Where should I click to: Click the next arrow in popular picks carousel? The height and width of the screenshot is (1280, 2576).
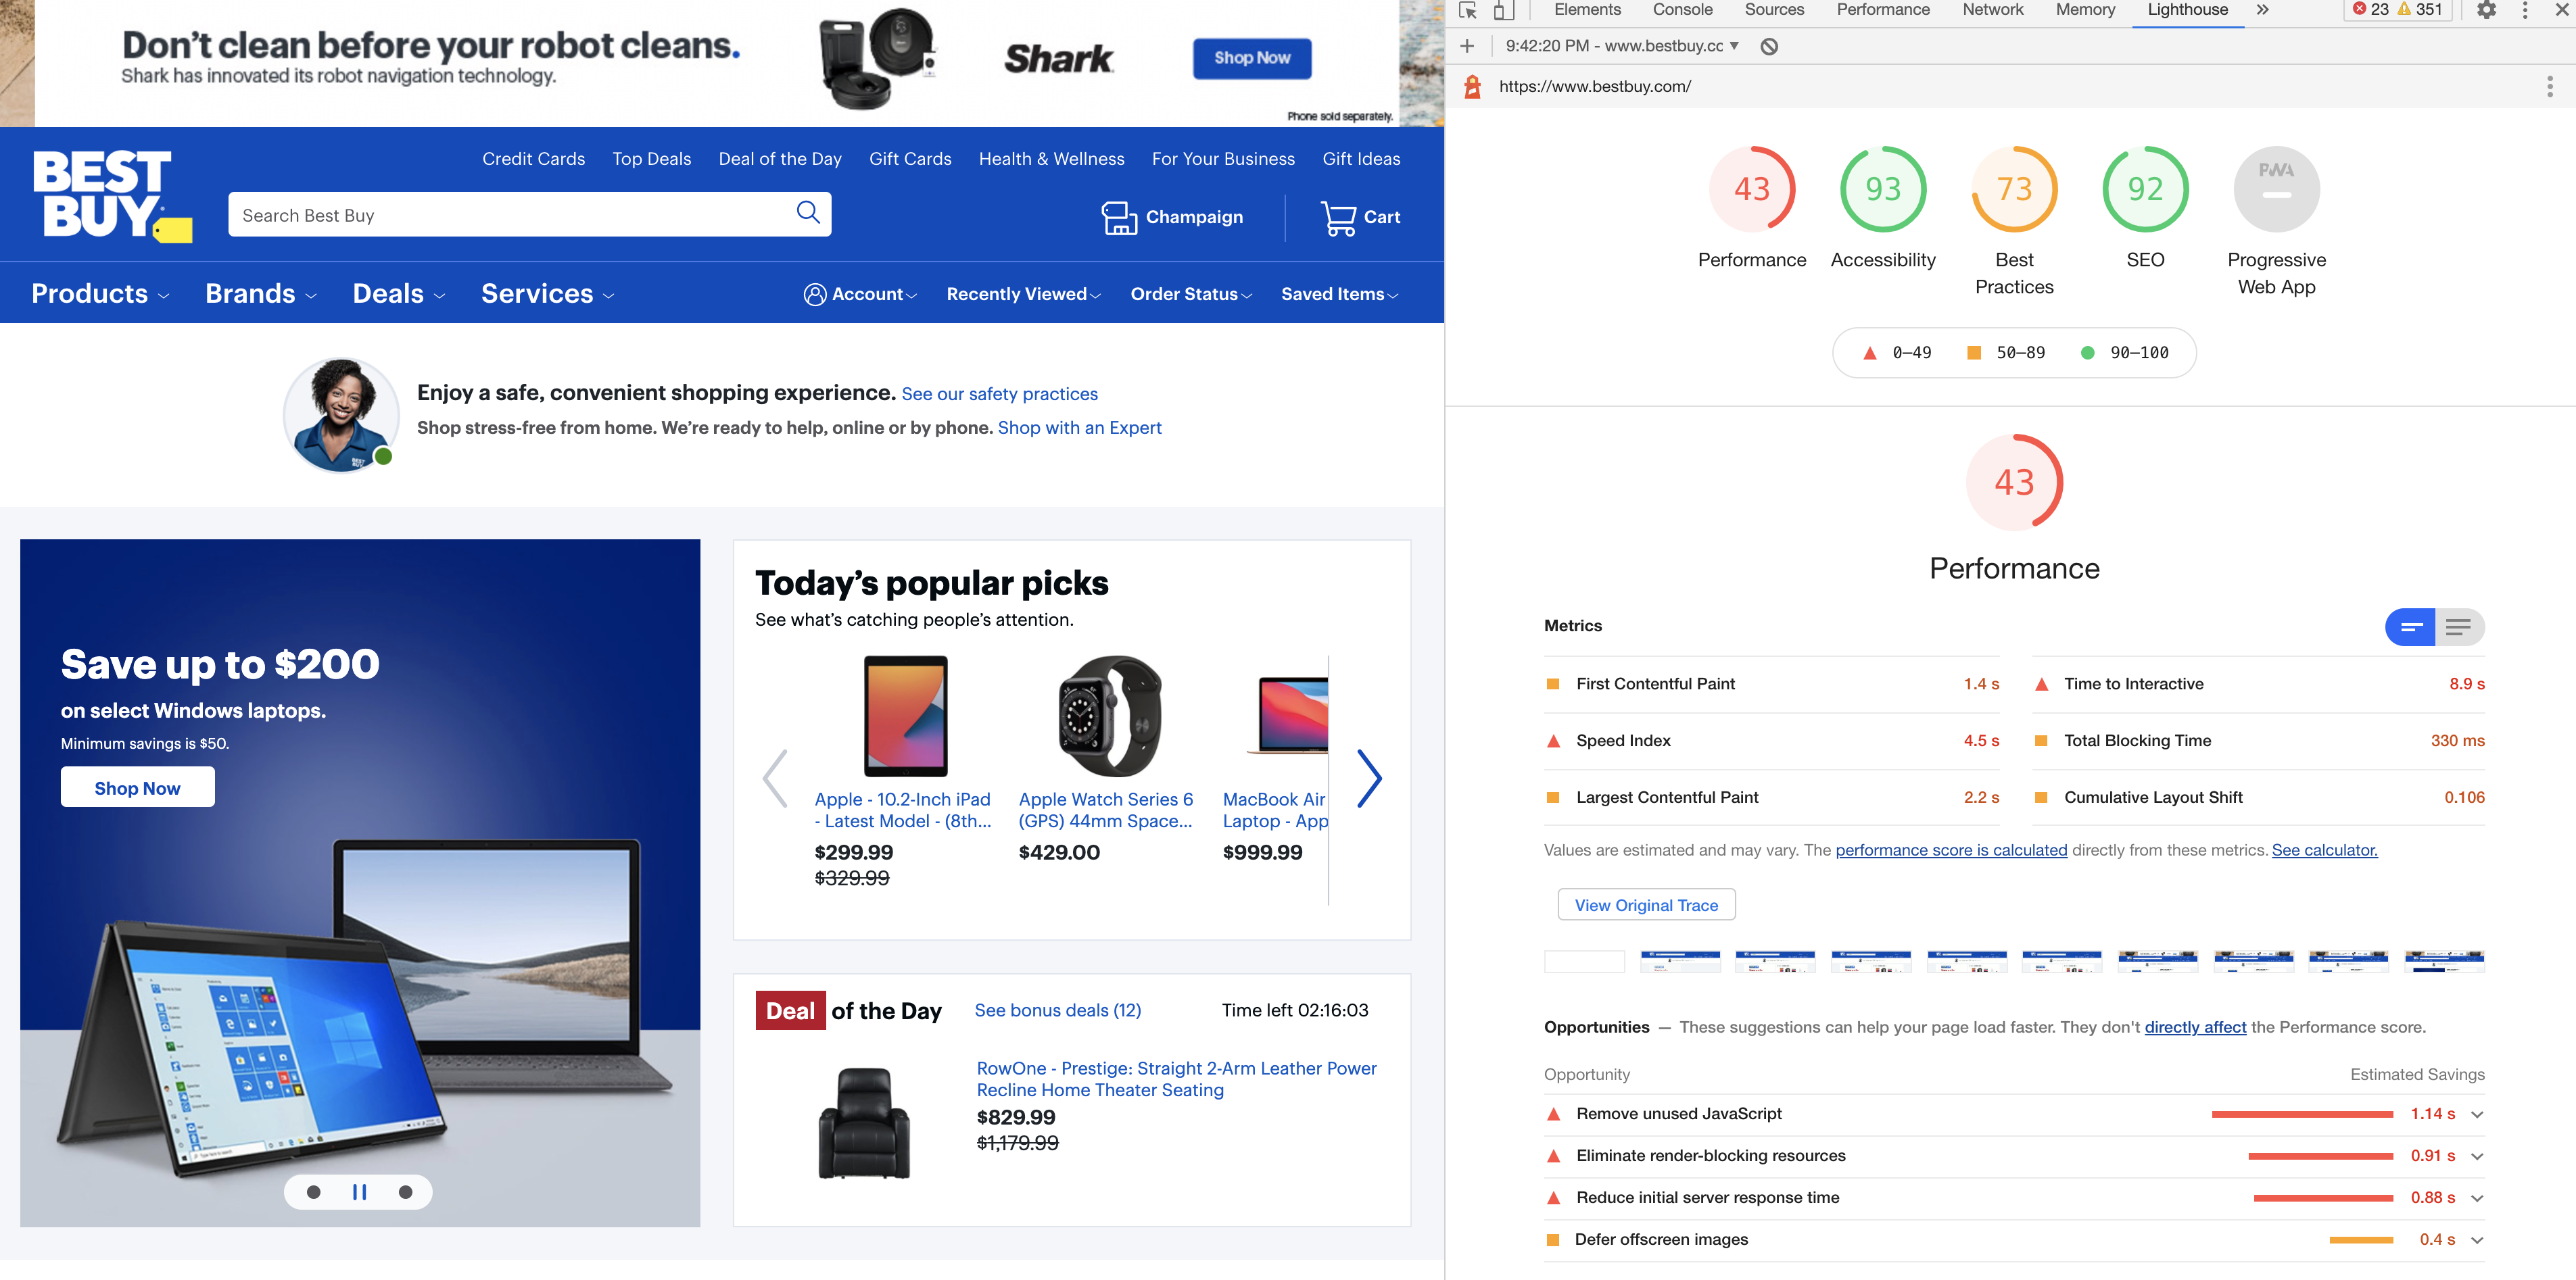pyautogui.click(x=1369, y=777)
